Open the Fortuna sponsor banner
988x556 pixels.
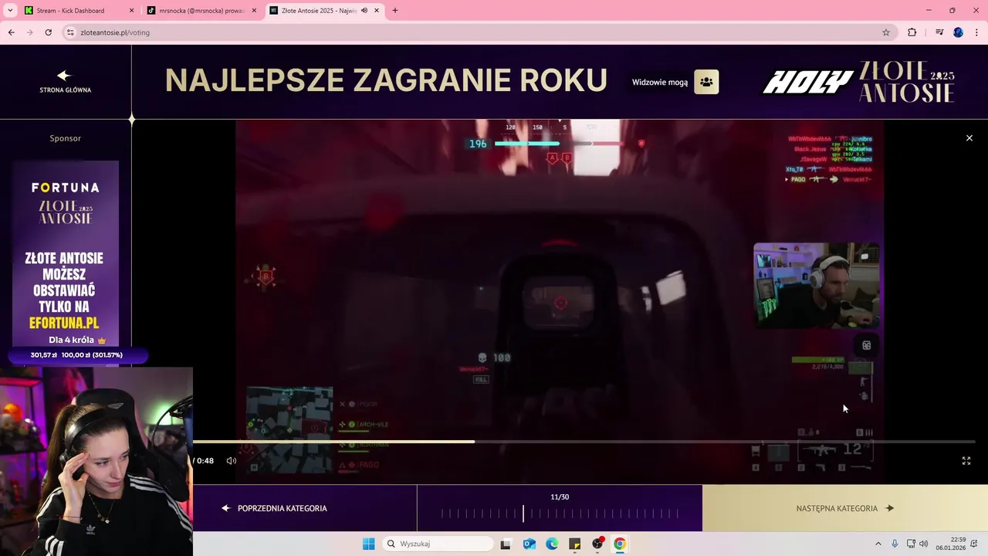click(66, 253)
